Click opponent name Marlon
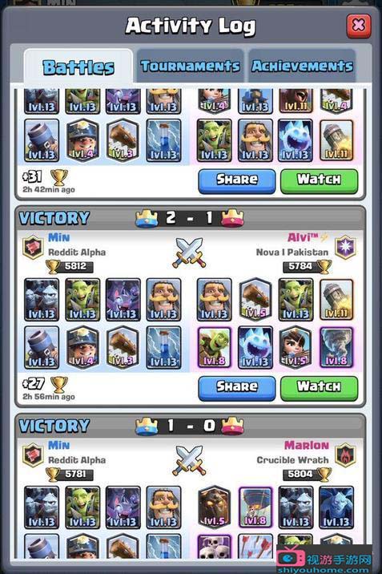 click(x=307, y=445)
